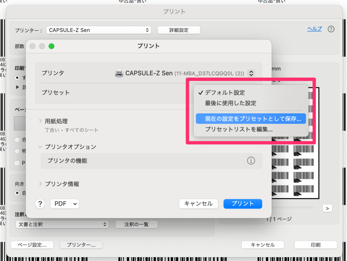Image resolution: width=347 pixels, height=261 pixels.
Task: Click the round ? help button beside PDF
Action: click(40, 204)
